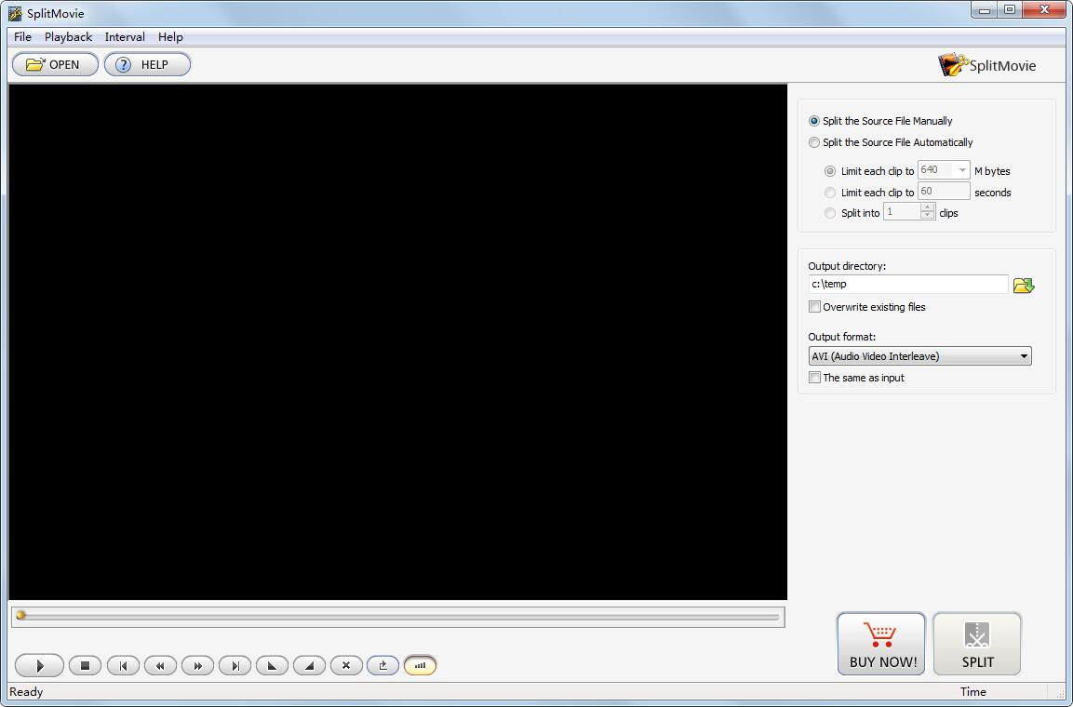Maximize the SplitMovie window
Screen dimensions: 1073x707
point(1010,10)
